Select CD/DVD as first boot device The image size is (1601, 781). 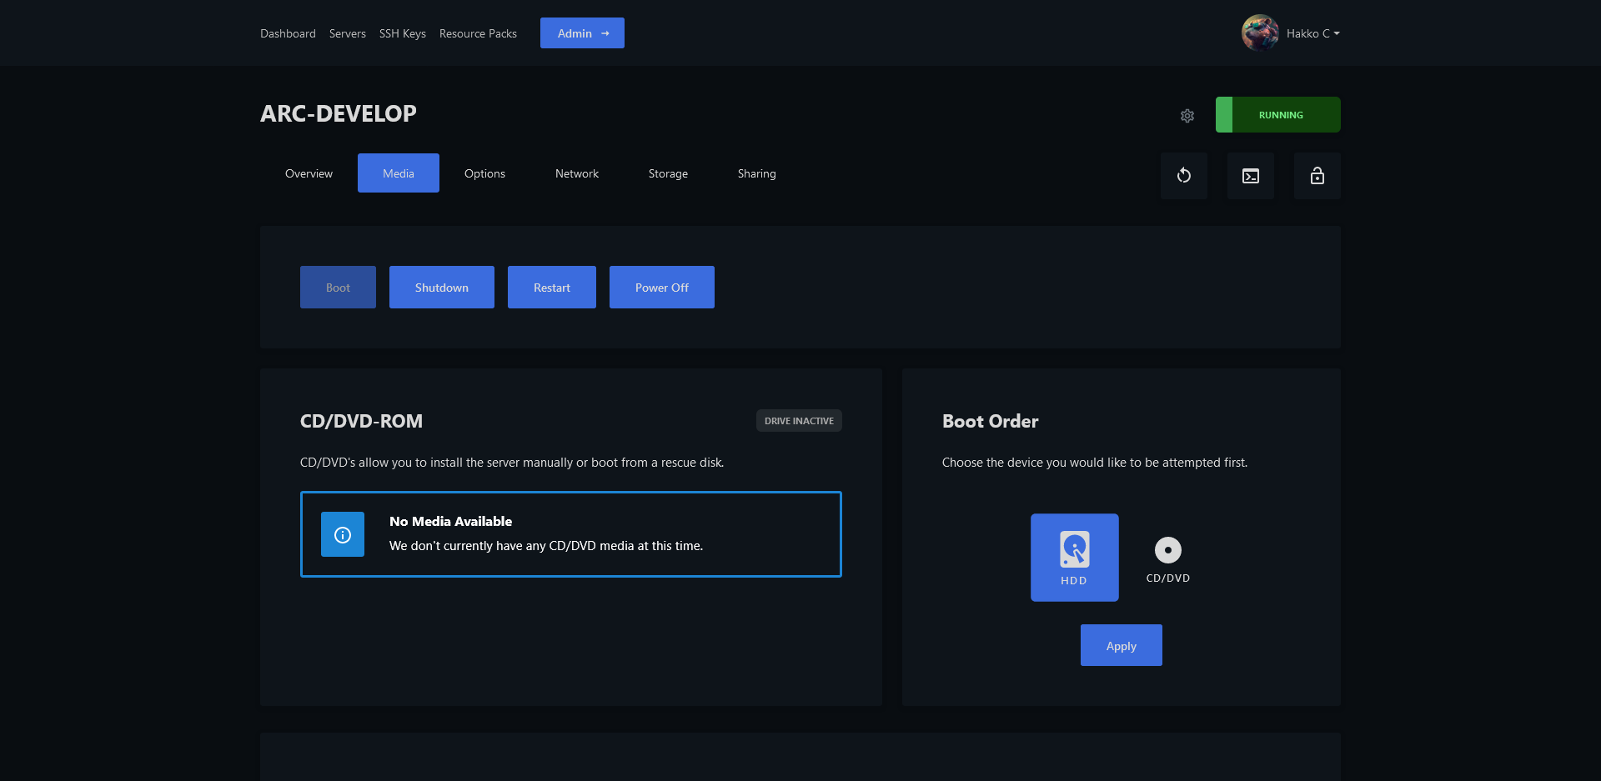[1167, 558]
